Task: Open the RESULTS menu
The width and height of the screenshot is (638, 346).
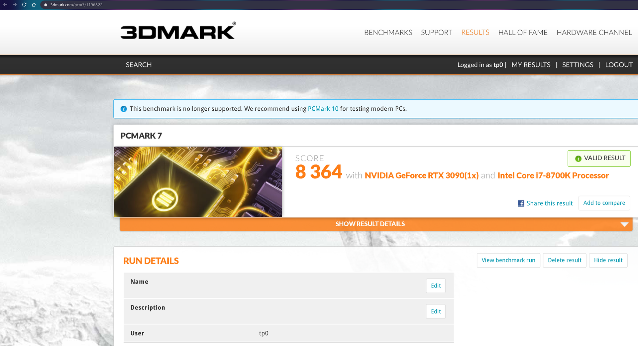Action: coord(475,33)
